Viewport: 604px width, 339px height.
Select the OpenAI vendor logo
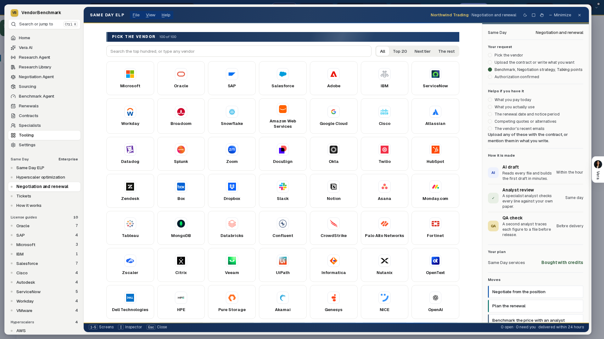click(x=435, y=298)
